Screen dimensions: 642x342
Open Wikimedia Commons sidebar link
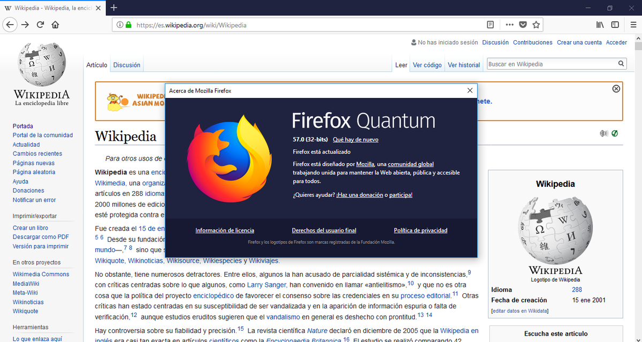(41, 275)
